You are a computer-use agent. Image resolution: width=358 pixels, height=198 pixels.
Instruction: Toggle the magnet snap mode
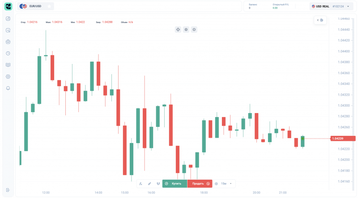tap(158, 184)
